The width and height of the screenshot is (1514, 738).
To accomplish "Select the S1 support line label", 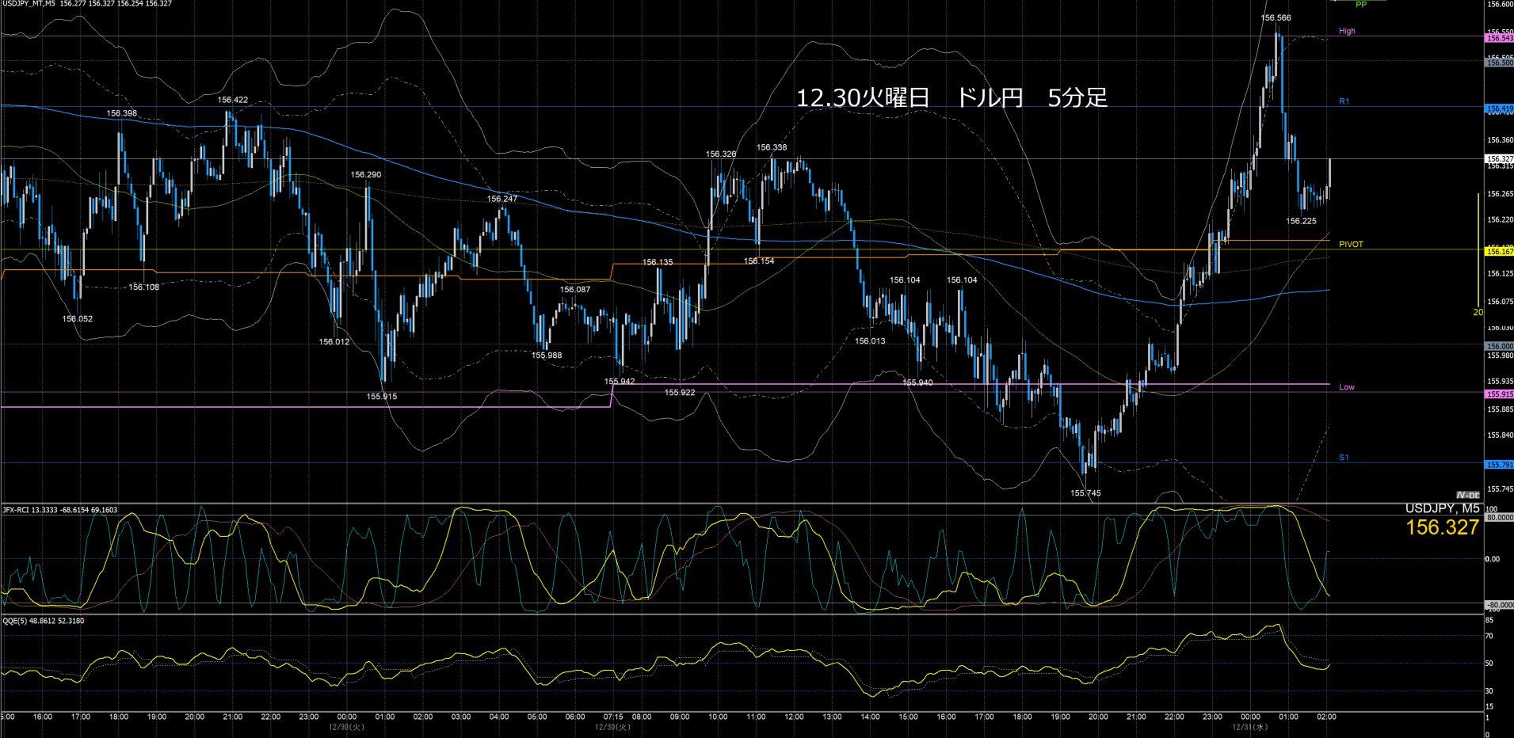I will coord(1344,458).
